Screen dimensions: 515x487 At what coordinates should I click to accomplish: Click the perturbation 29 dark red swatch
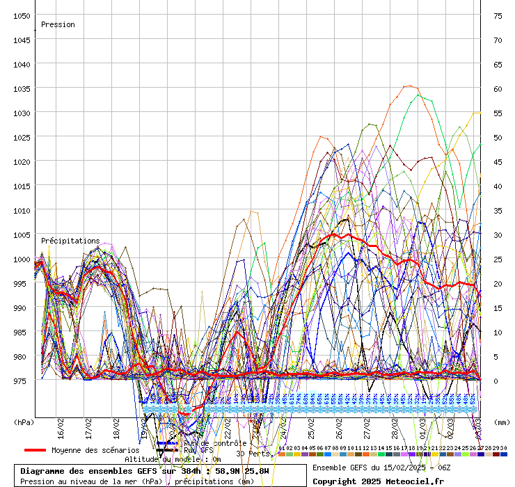[496, 454]
